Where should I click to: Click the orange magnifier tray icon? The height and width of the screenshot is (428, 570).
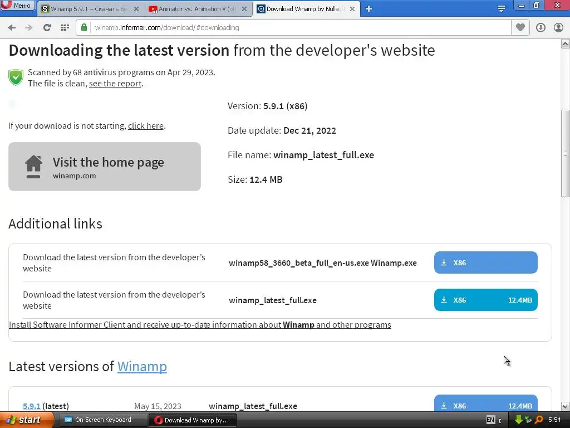pyautogui.click(x=539, y=420)
